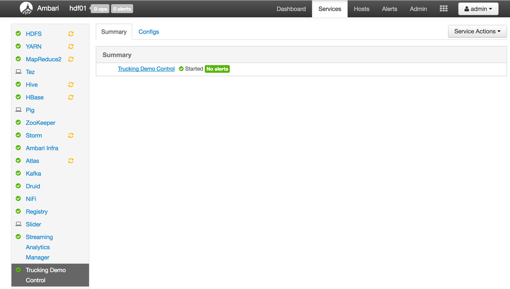Open the Tez service
Screen dimensions: 510x289
click(x=30, y=72)
